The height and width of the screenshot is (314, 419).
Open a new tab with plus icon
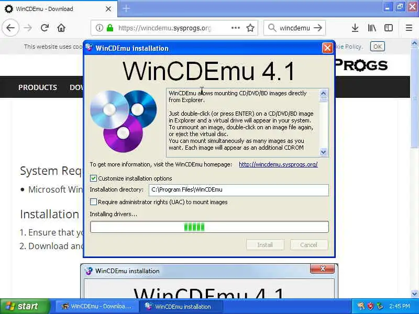coord(126,8)
